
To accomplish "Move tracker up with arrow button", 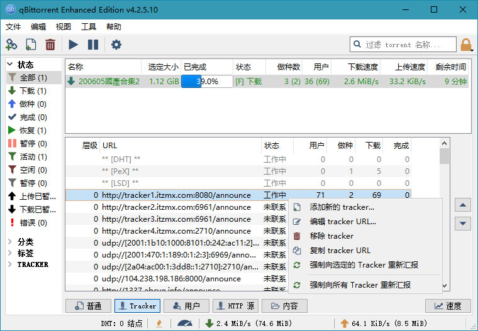I will pyautogui.click(x=463, y=205).
